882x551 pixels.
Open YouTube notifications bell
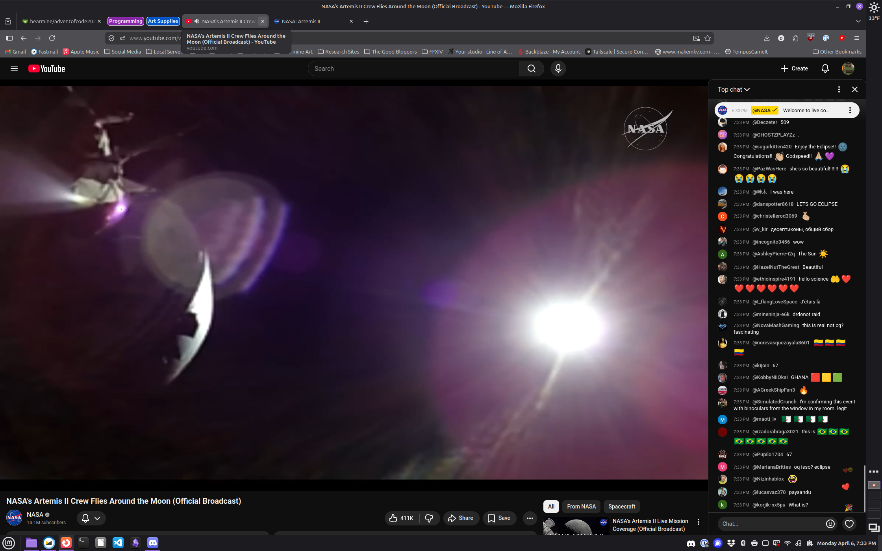825,68
